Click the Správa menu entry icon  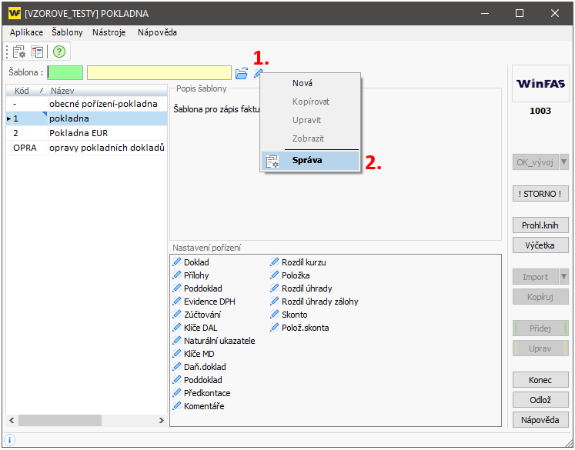pyautogui.click(x=272, y=162)
